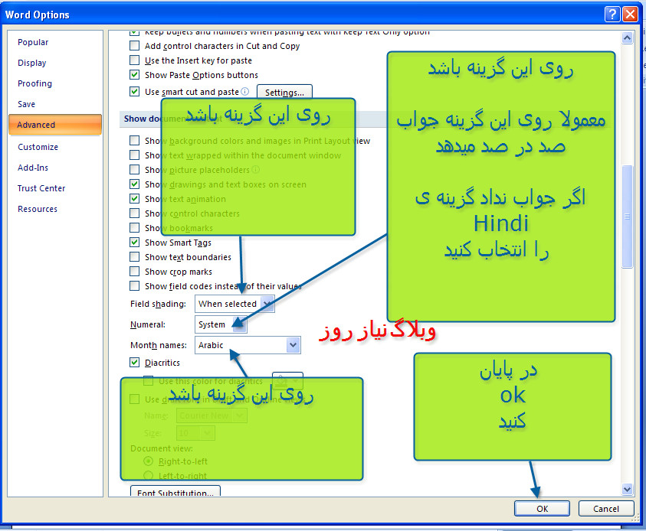The height and width of the screenshot is (531, 646).
Task: Click the "Numeral:" label
Action: pyautogui.click(x=148, y=324)
